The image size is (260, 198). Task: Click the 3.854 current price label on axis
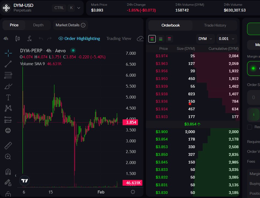pos(130,122)
